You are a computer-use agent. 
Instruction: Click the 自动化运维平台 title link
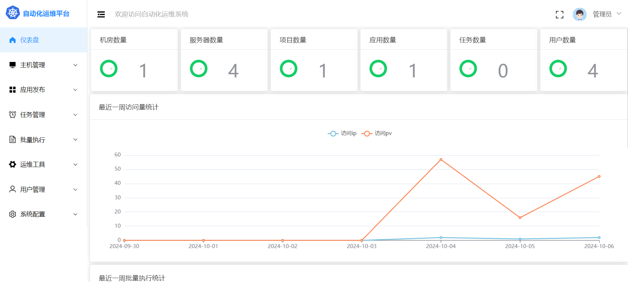[46, 14]
